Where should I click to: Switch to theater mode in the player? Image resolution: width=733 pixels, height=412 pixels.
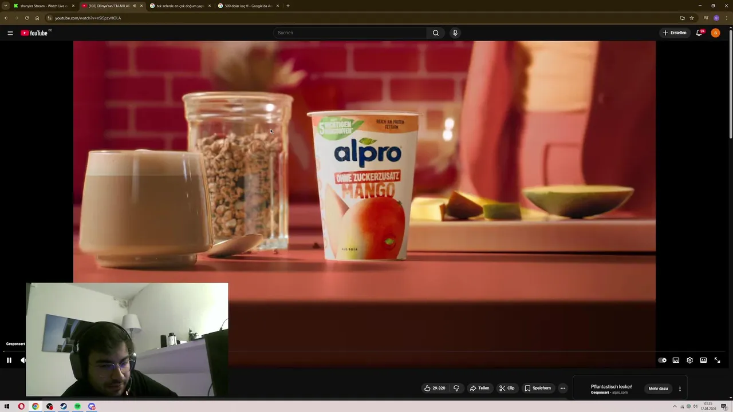pyautogui.click(x=703, y=360)
